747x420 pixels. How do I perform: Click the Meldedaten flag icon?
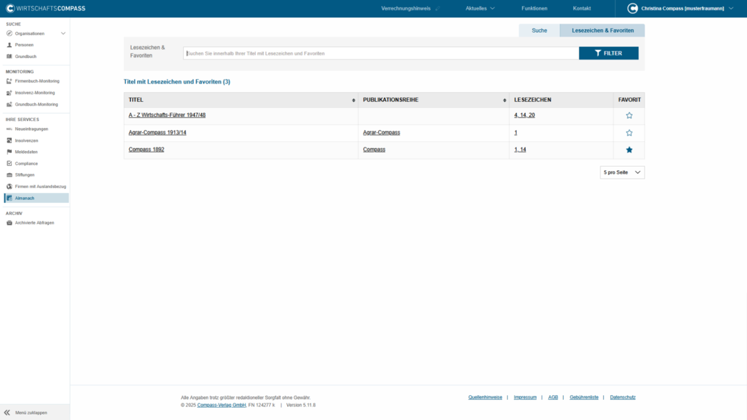(9, 152)
